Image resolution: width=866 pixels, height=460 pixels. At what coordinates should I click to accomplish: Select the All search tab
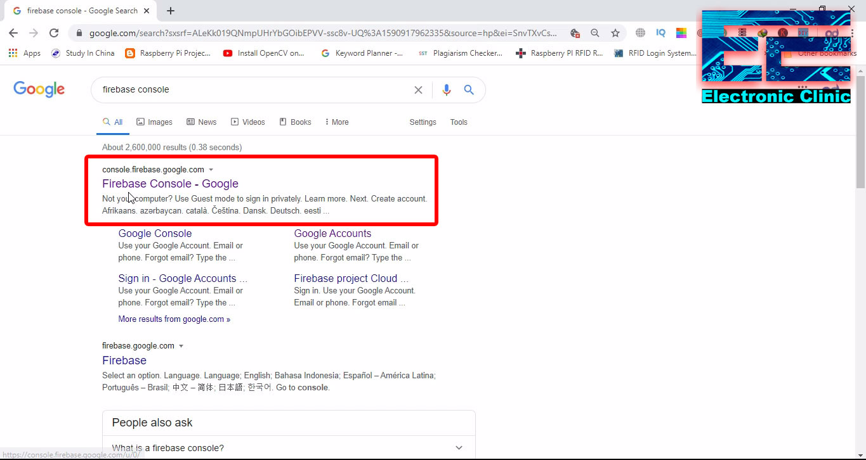point(113,122)
